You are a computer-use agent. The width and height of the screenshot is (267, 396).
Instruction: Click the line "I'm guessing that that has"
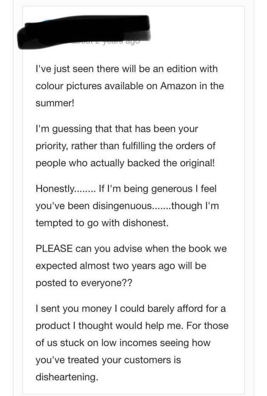117,129
